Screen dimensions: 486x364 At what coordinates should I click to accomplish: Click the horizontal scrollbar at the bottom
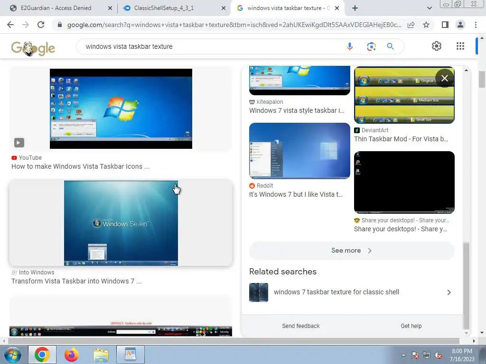point(234,341)
